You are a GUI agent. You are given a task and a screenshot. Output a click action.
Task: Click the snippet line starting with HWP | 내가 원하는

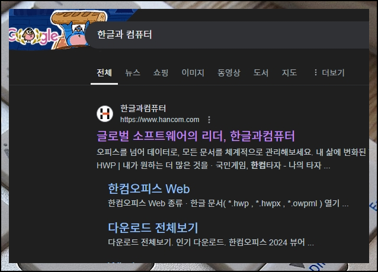tap(213, 166)
